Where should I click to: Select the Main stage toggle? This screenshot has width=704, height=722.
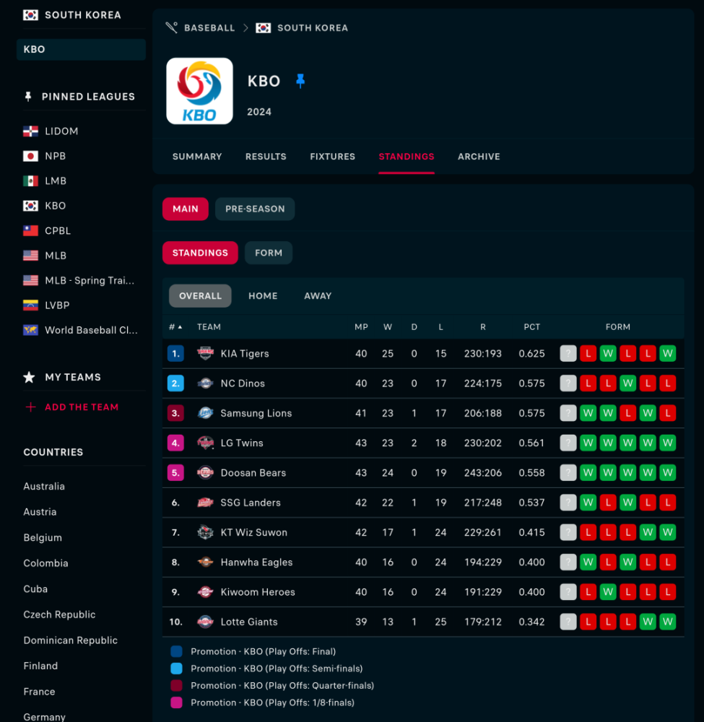pos(185,209)
